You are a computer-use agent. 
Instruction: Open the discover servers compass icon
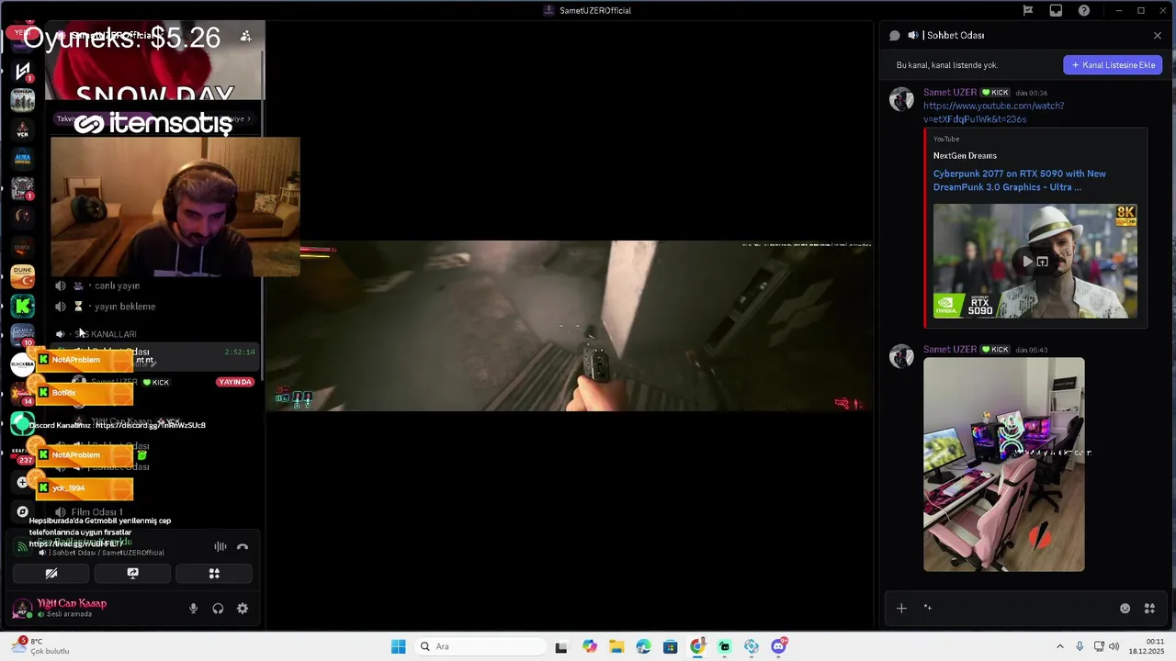coord(22,511)
